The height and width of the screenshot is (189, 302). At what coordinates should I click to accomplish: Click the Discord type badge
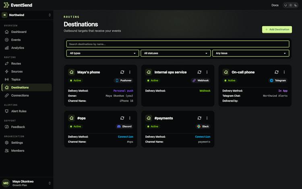(124, 127)
